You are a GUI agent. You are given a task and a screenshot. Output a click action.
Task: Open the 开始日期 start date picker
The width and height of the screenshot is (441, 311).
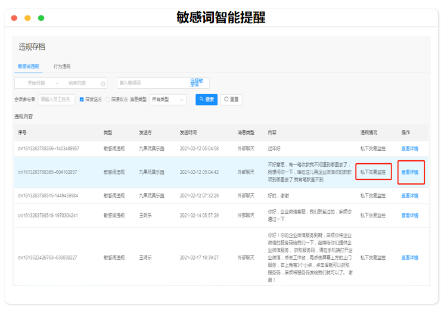[36, 83]
